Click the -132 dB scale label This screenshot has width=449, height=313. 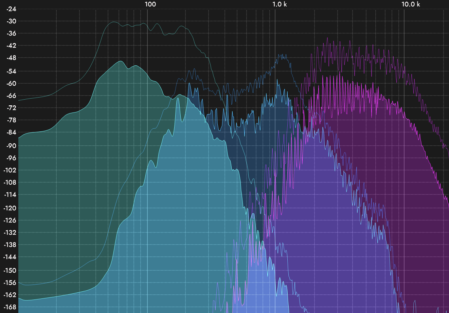[10, 232]
